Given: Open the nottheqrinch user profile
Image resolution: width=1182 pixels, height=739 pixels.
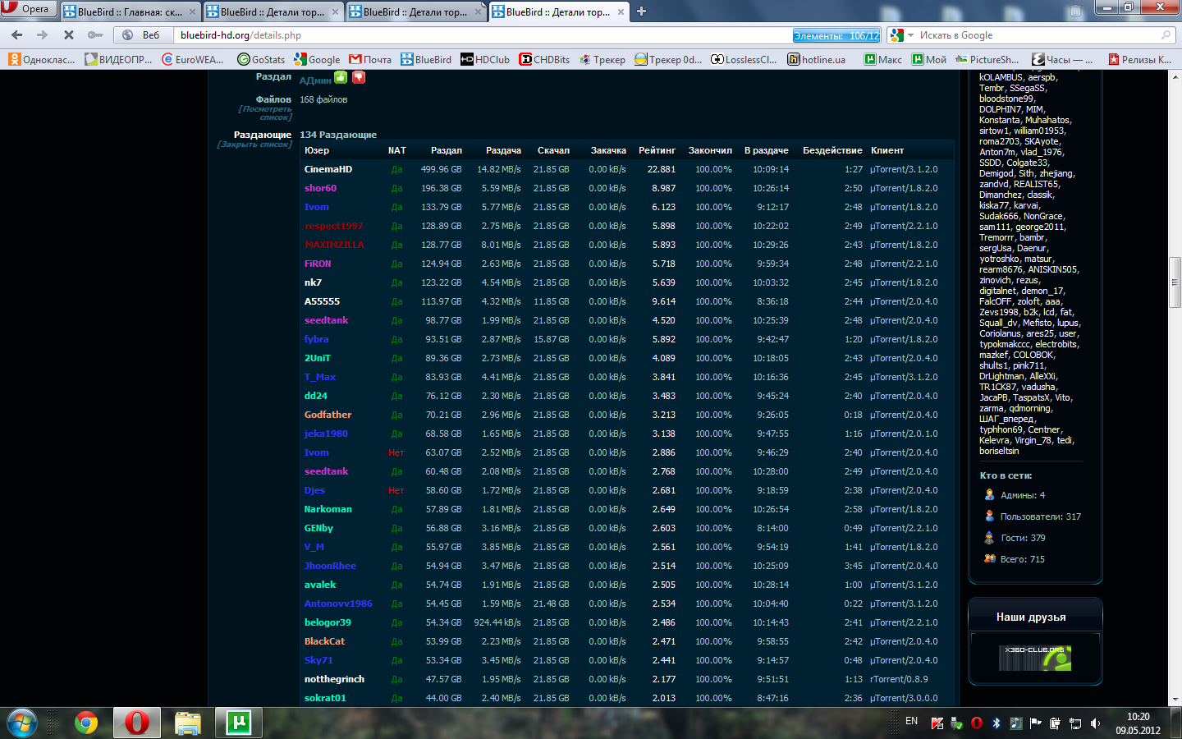Looking at the screenshot, I should click(334, 679).
